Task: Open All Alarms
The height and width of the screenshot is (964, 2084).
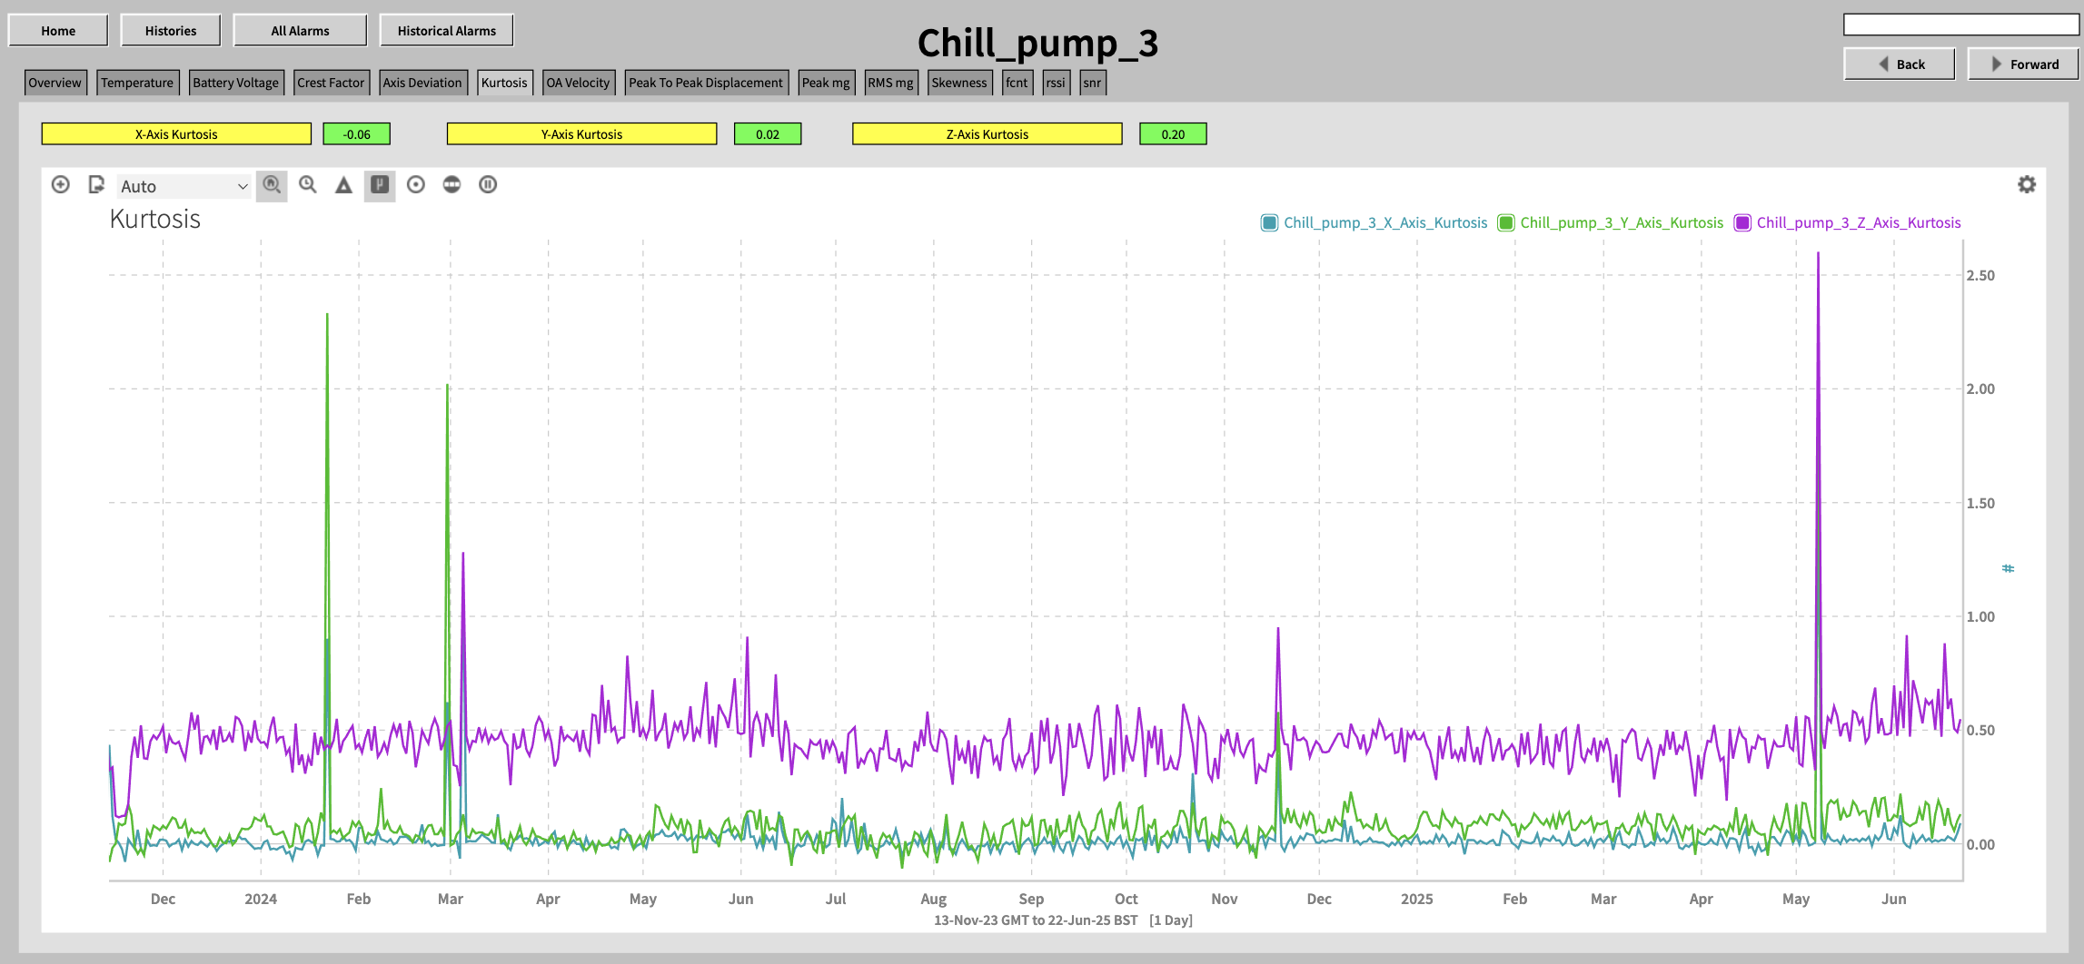Action: (x=300, y=31)
